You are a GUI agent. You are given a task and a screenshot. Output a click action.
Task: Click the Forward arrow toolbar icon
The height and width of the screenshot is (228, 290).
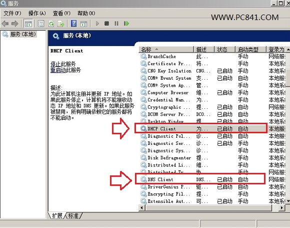[15, 24]
